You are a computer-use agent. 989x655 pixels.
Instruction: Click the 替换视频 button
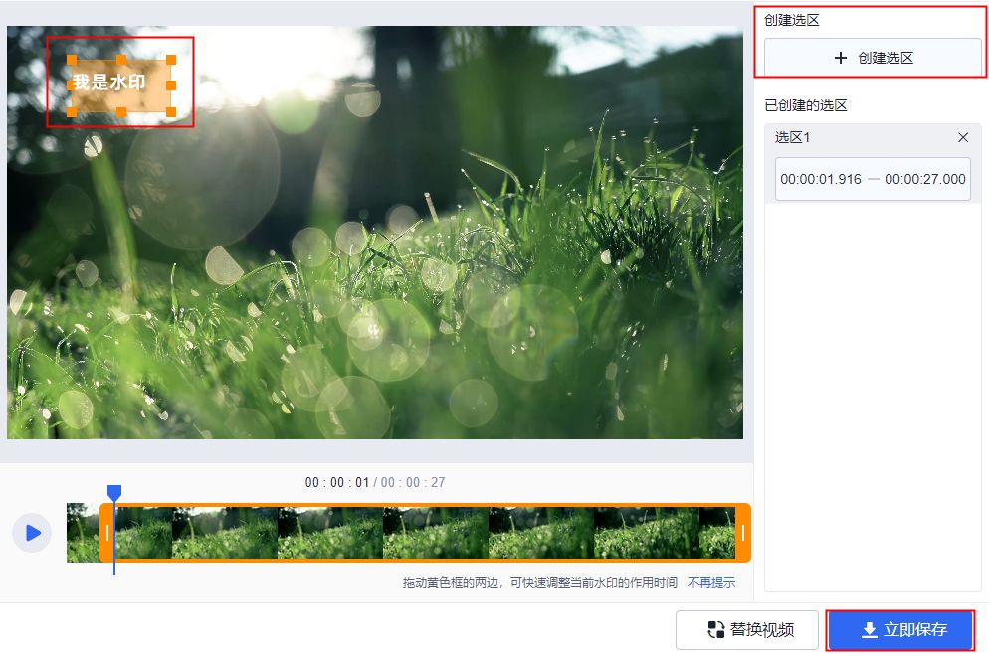click(747, 630)
